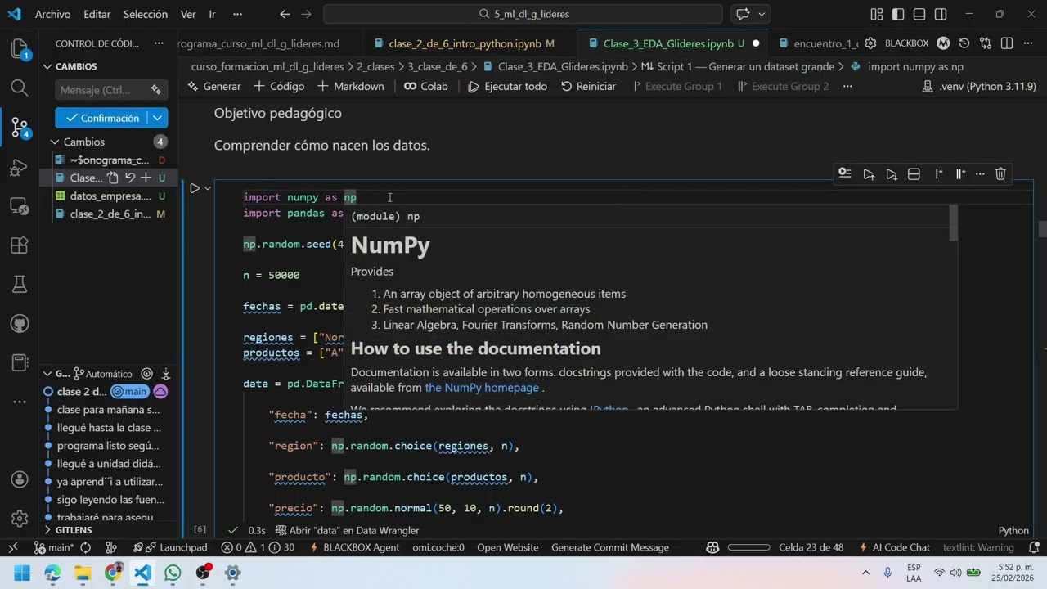
Task: Click the command center search box
Action: click(523, 14)
